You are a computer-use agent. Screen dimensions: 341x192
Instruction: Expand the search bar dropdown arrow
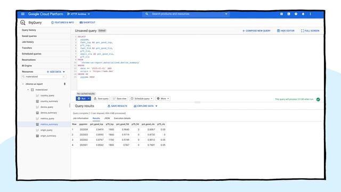[x=226, y=14]
